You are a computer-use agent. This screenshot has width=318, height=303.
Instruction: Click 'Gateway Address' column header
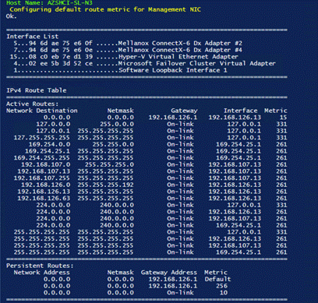[x=169, y=273]
